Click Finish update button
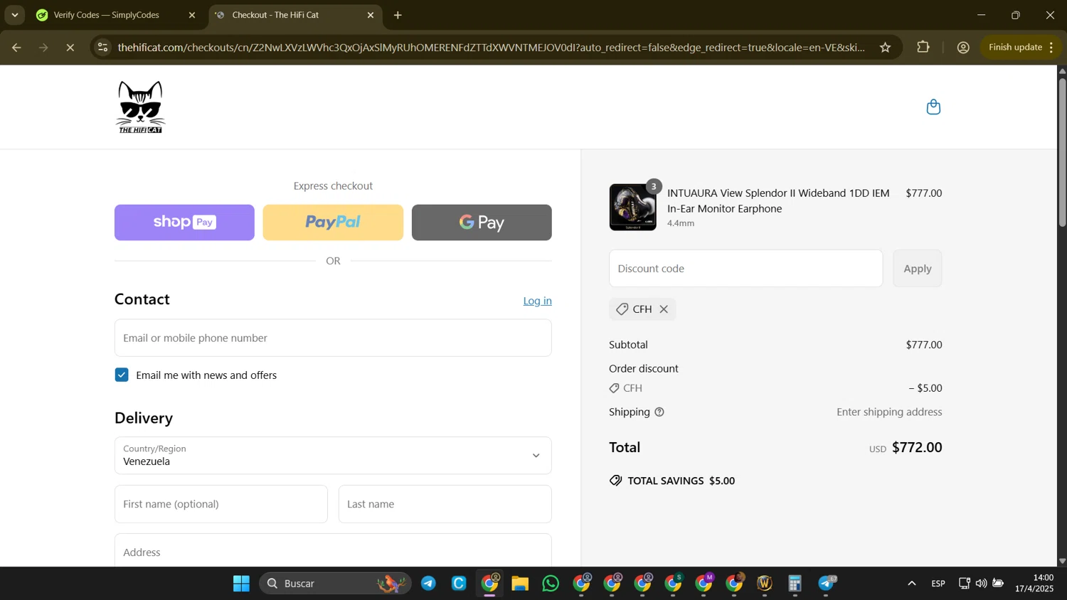Screen dimensions: 1067x600 click(1015, 48)
